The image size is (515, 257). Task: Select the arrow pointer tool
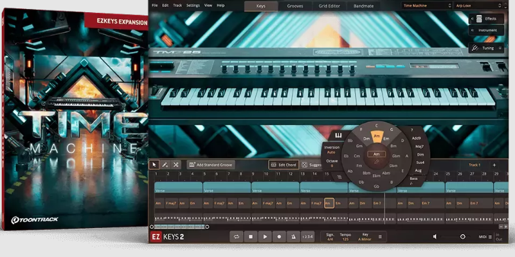[x=154, y=164]
